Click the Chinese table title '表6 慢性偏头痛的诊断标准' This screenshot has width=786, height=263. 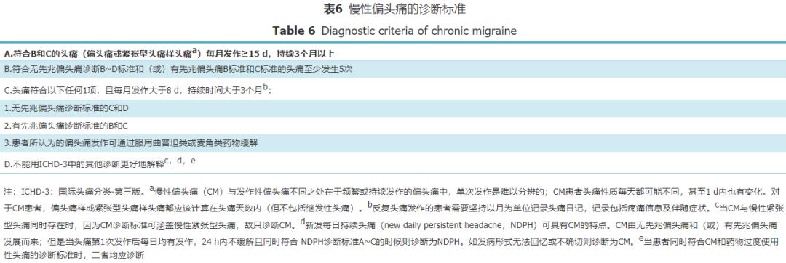392,9
